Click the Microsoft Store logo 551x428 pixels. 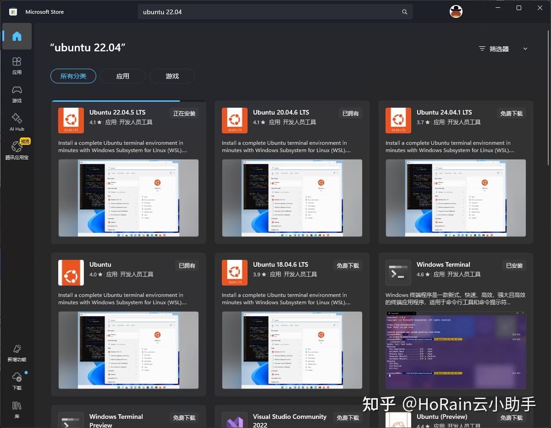pyautogui.click(x=13, y=11)
